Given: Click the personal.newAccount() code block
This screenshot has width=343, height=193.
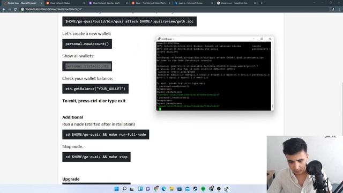Looking at the screenshot, I should [x=87, y=44].
